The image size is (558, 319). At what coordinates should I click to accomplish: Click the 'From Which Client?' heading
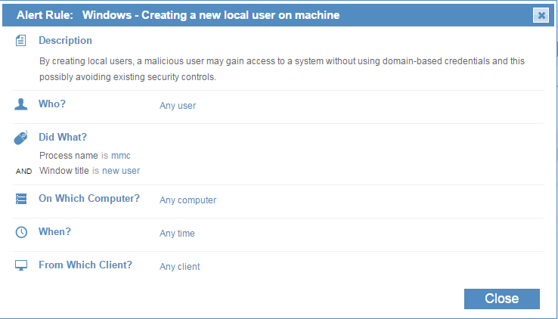pos(85,265)
